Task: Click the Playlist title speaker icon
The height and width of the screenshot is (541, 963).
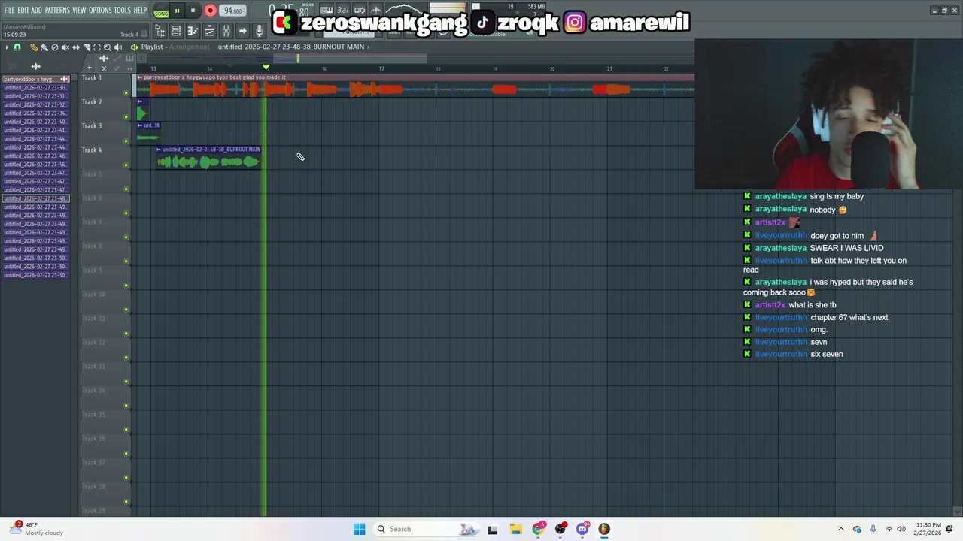Action: [x=135, y=47]
